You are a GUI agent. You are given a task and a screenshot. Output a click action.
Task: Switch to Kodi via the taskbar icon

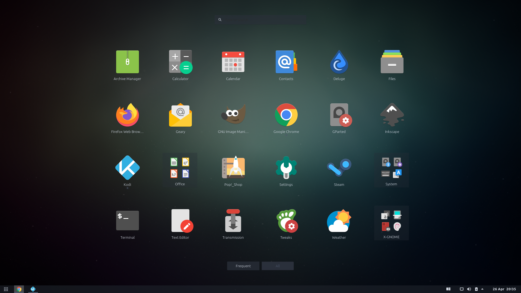[33, 289]
